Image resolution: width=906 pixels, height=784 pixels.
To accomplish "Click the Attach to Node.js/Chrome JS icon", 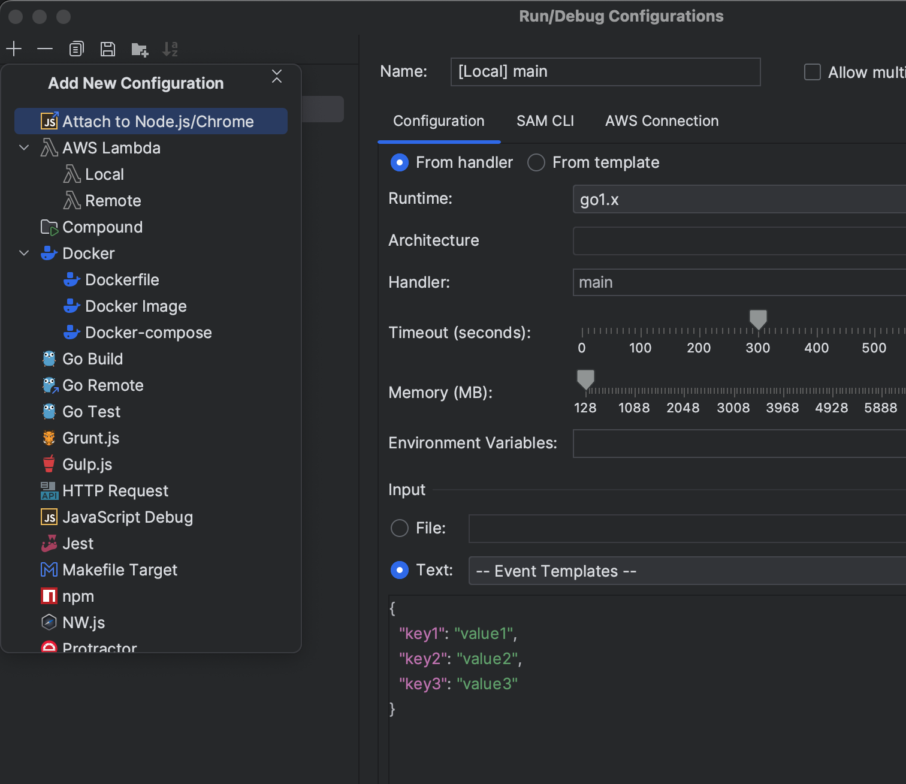I will (49, 121).
